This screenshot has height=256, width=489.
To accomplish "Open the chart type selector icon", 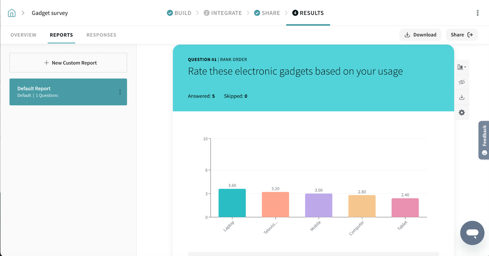I will point(461,67).
